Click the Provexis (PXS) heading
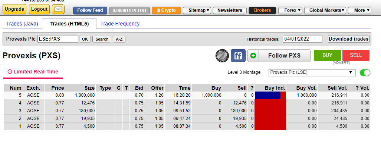Image resolution: width=381 pixels, height=141 pixels. click(32, 56)
